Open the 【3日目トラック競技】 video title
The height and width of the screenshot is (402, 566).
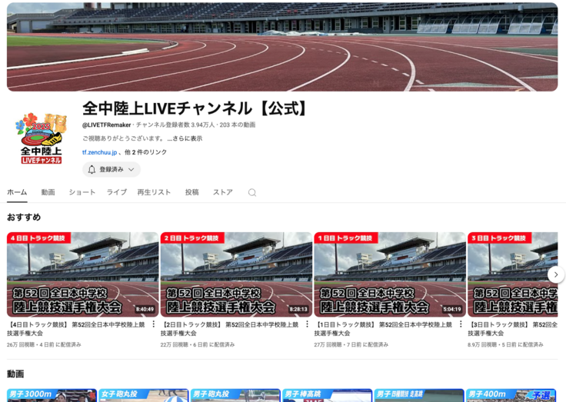pyautogui.click(x=513, y=329)
